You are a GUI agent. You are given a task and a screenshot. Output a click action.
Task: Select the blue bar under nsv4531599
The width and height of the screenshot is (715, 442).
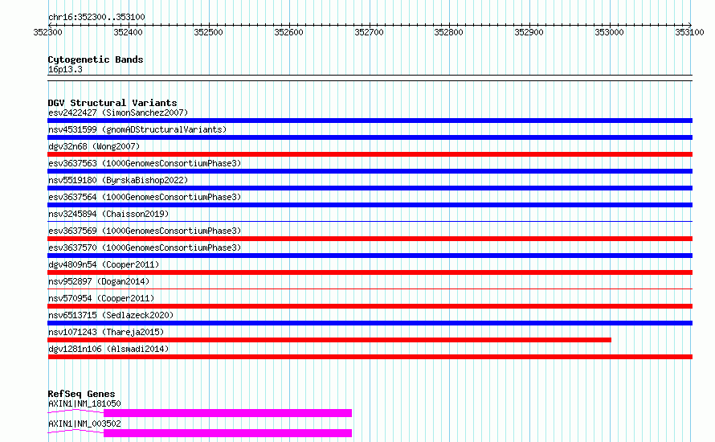coord(370,137)
